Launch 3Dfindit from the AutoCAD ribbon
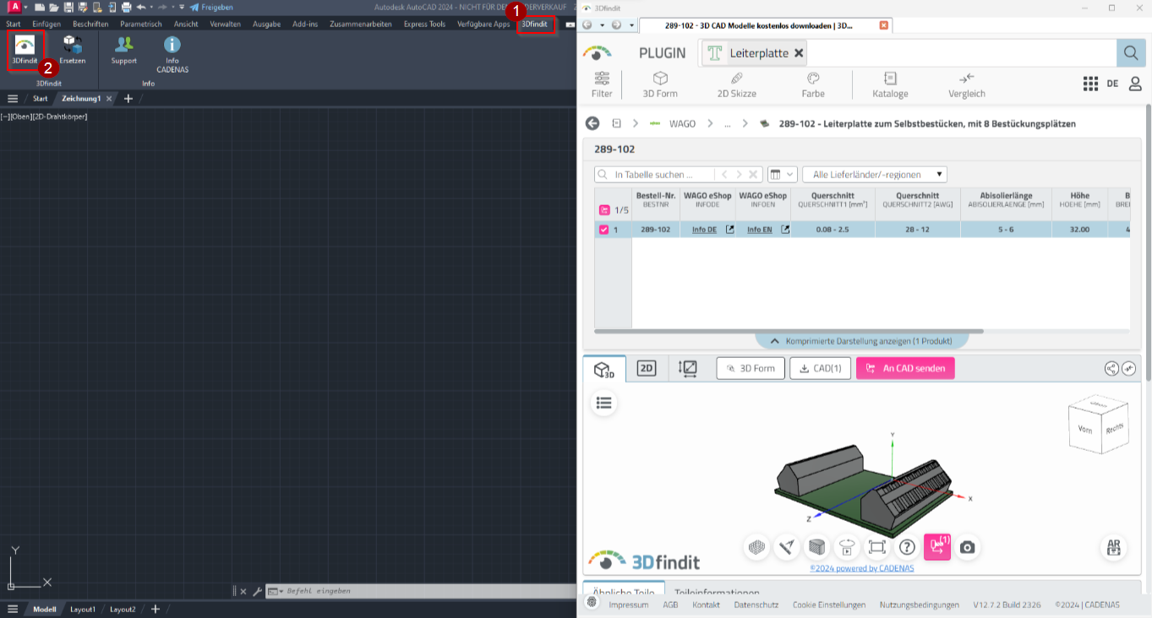Image resolution: width=1152 pixels, height=618 pixels. 25,50
